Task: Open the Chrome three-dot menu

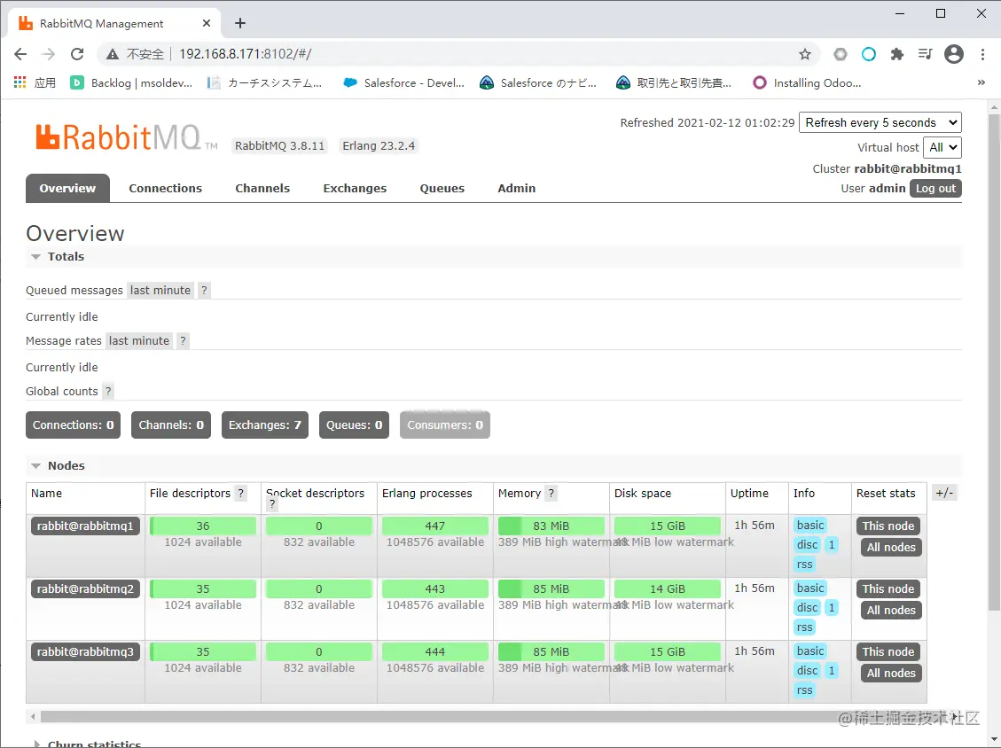Action: coord(982,54)
